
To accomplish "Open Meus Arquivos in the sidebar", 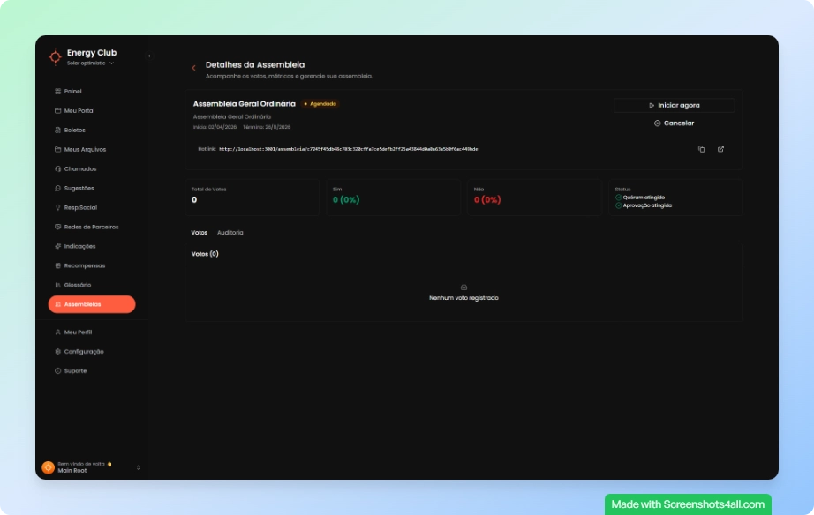I will point(85,149).
